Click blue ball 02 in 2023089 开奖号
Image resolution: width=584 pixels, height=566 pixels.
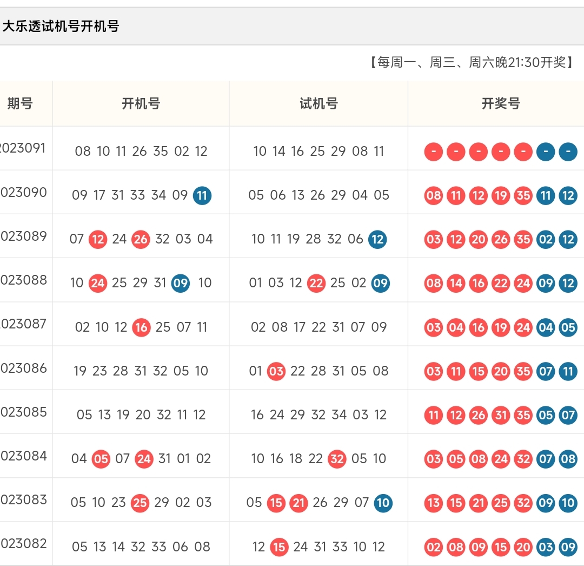pos(546,239)
